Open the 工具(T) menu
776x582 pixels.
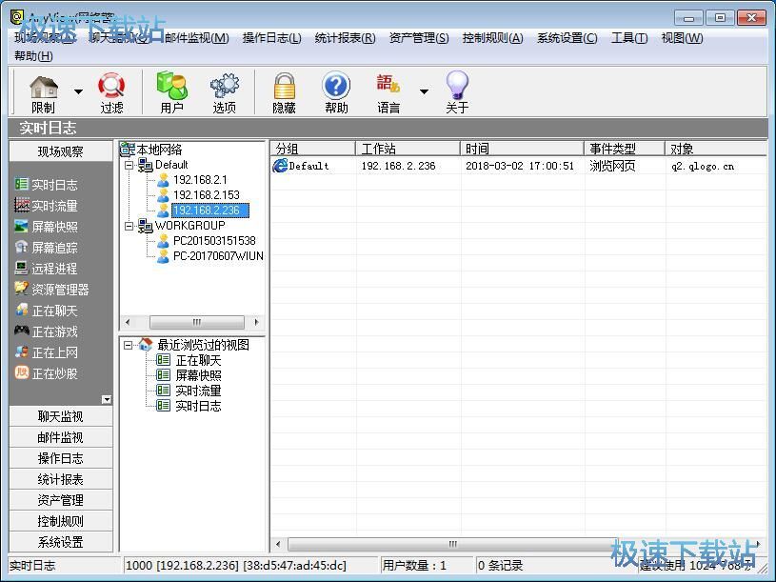(629, 38)
